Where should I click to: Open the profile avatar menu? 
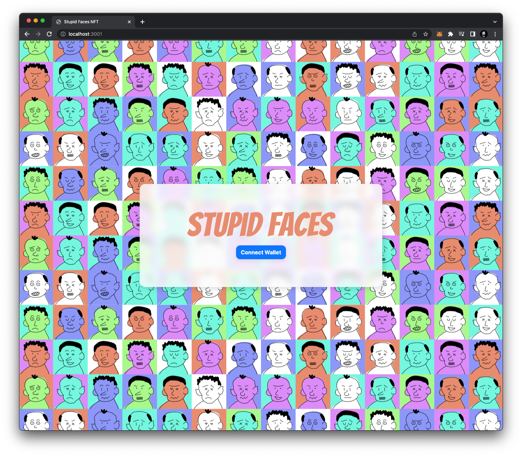tap(484, 34)
